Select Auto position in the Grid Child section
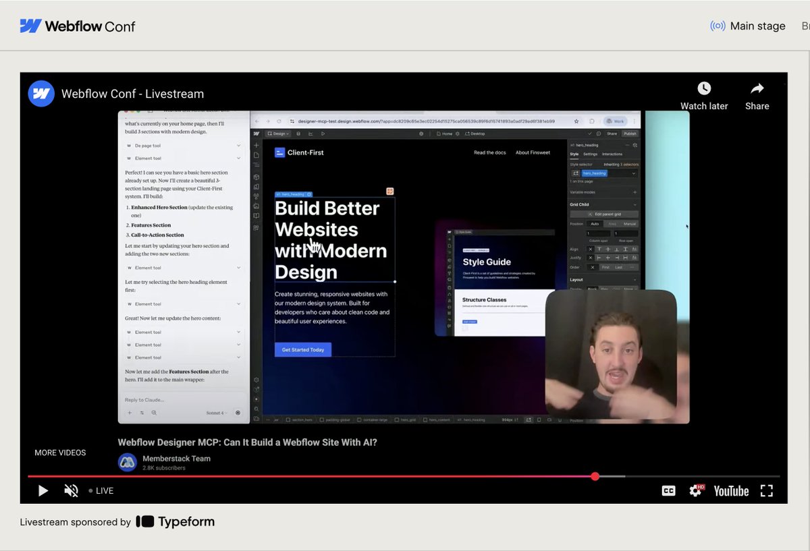Screen dimensions: 810x551 [595, 224]
